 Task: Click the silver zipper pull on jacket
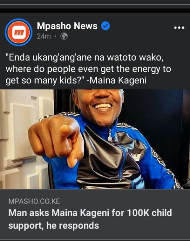pyautogui.click(x=110, y=135)
